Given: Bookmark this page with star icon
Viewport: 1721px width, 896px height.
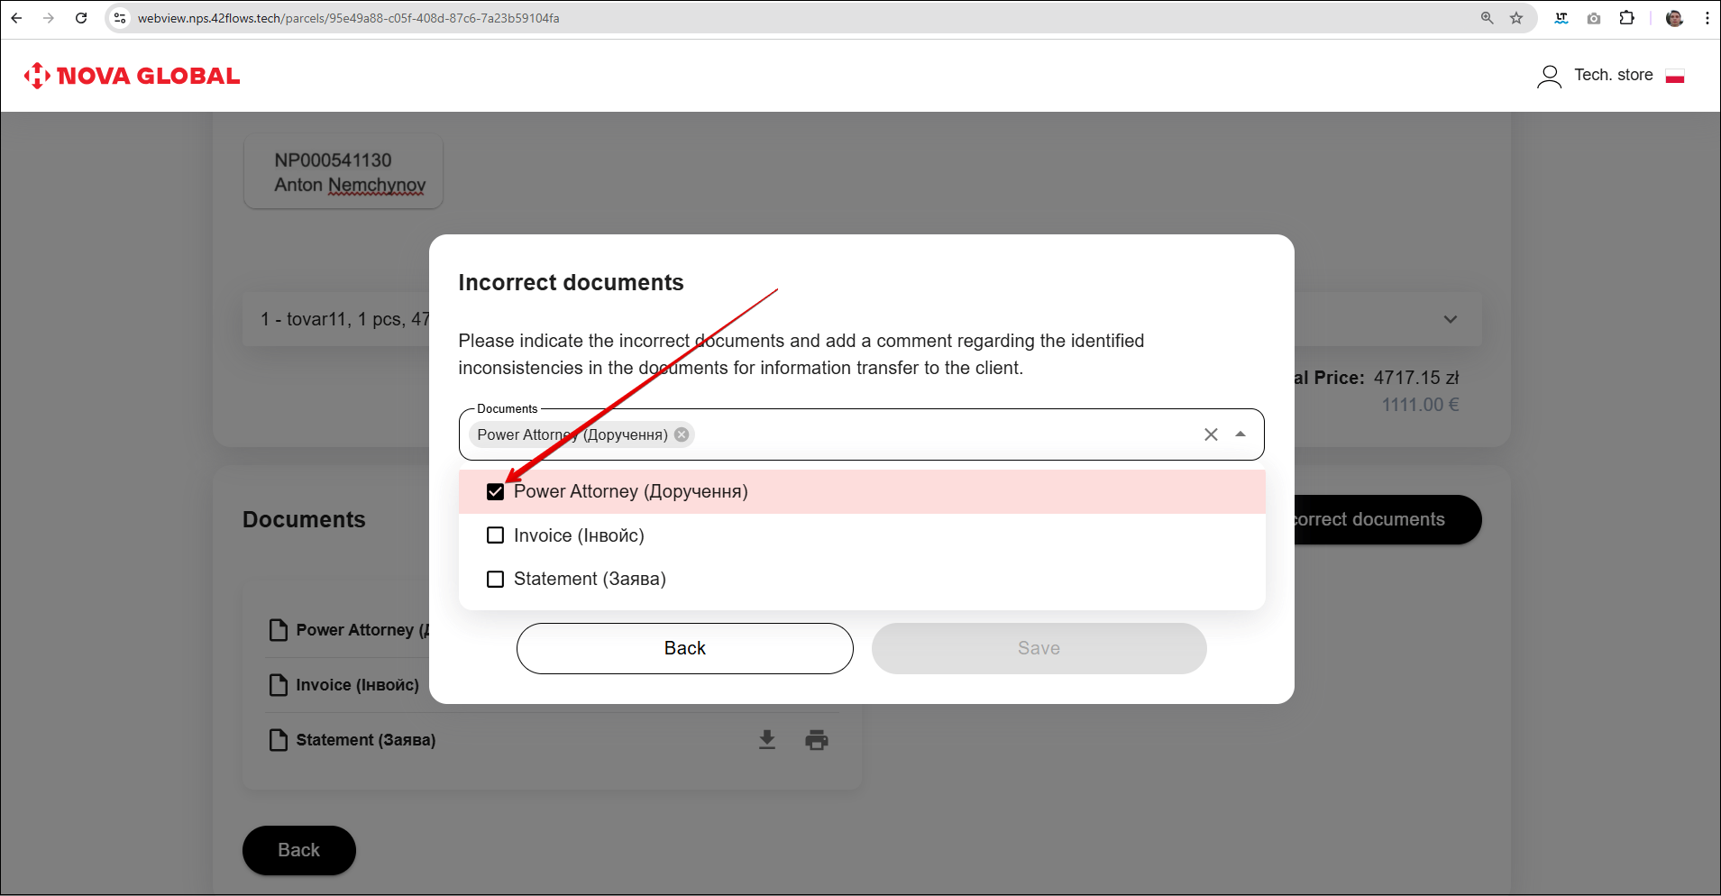Looking at the screenshot, I should tap(1516, 18).
